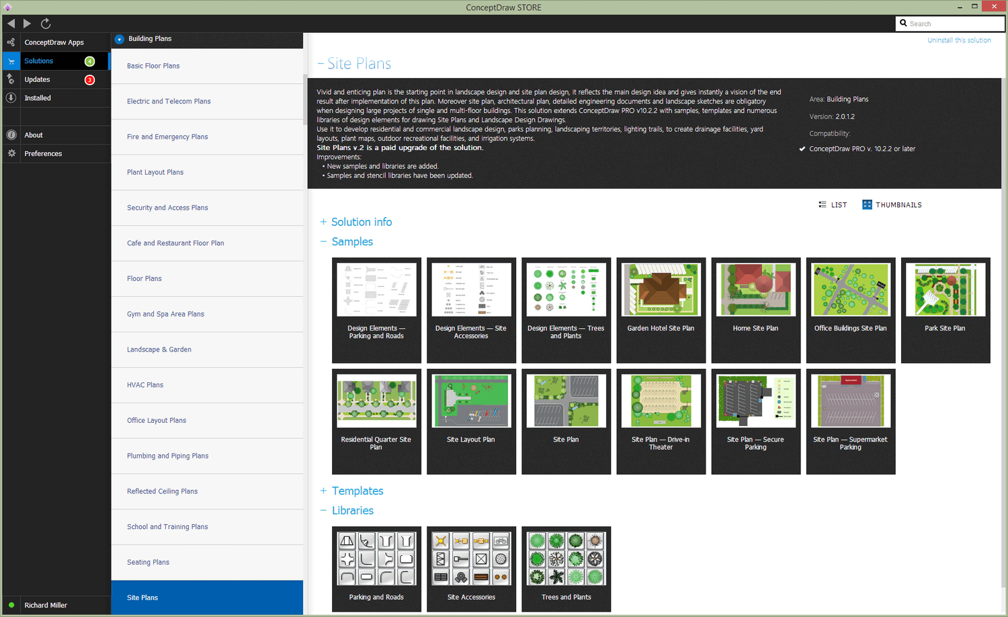Open Home Site Plan sample

(755, 311)
